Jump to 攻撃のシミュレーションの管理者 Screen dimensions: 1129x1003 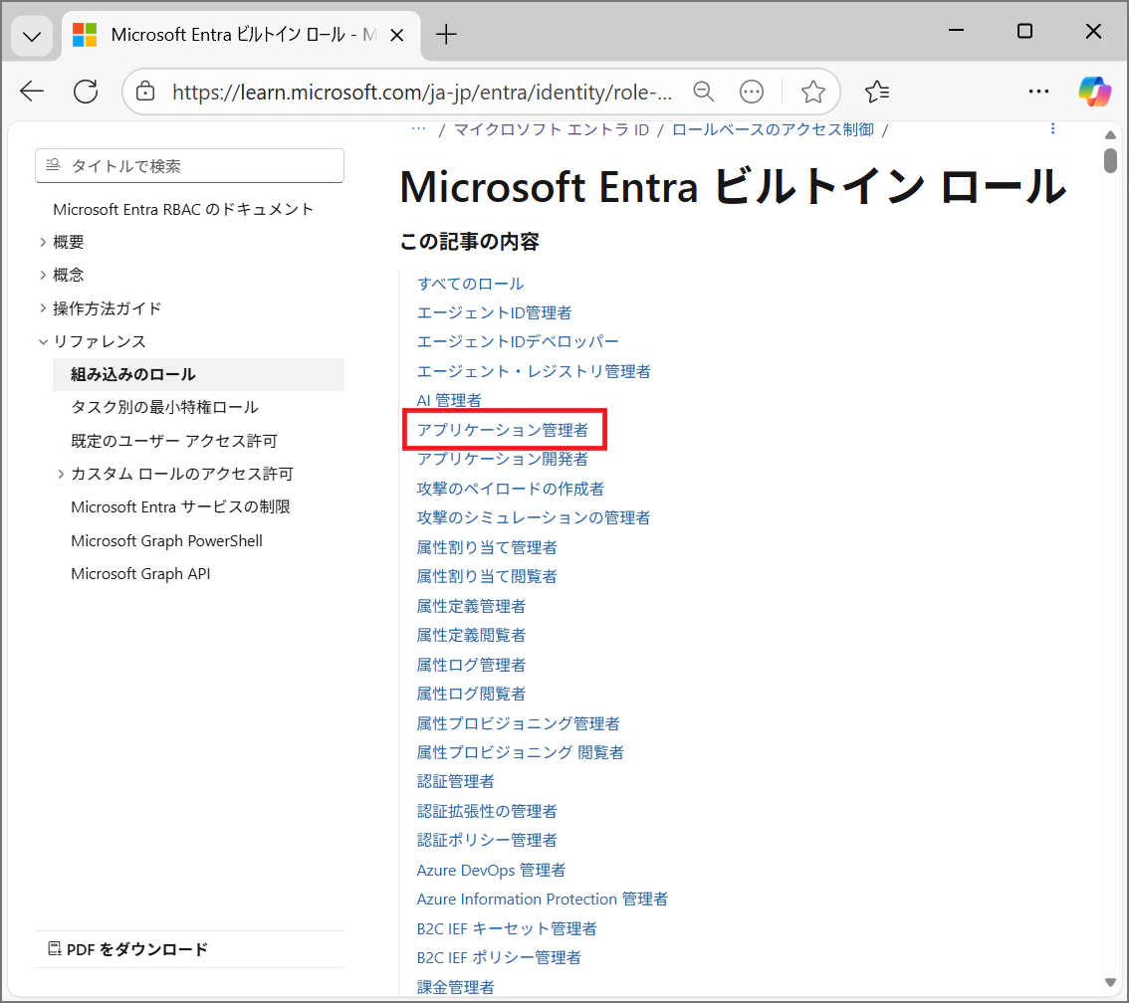point(534,518)
